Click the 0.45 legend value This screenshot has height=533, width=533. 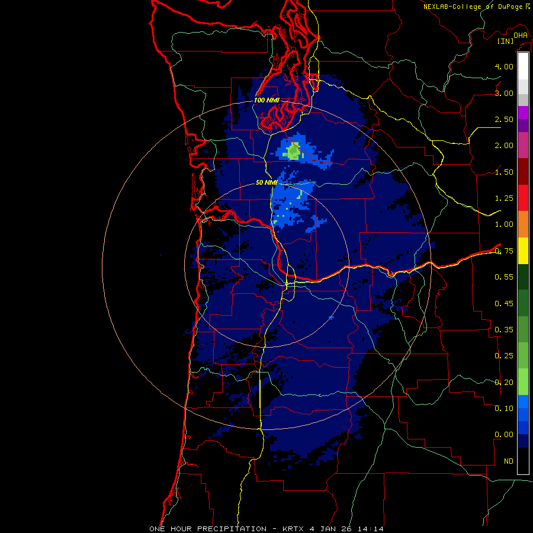(504, 304)
